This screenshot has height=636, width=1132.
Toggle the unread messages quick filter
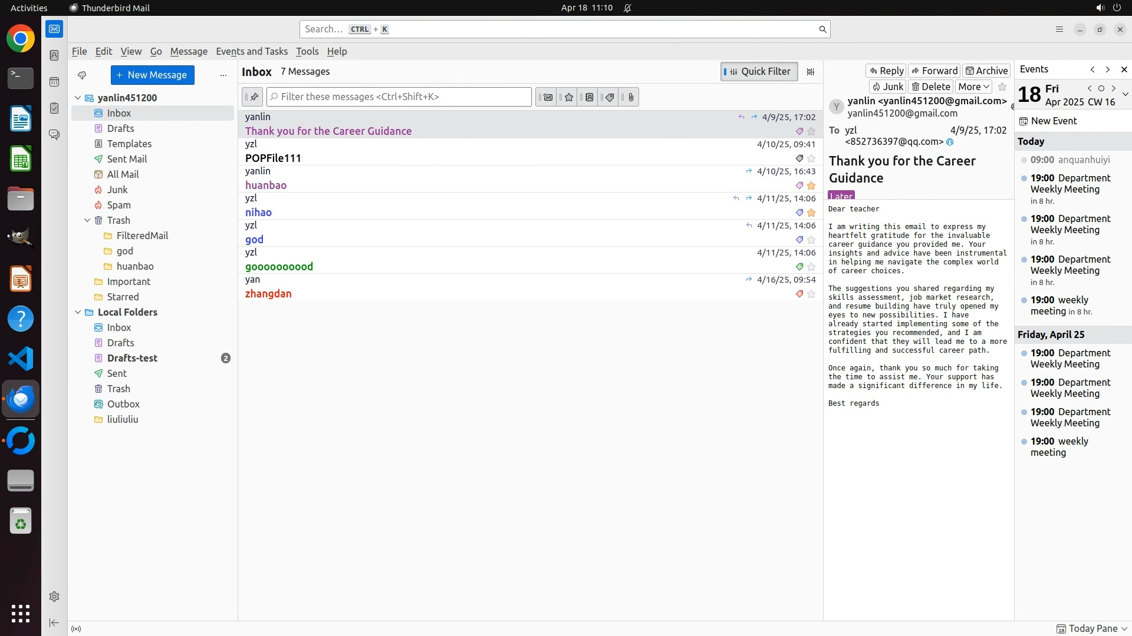[547, 97]
